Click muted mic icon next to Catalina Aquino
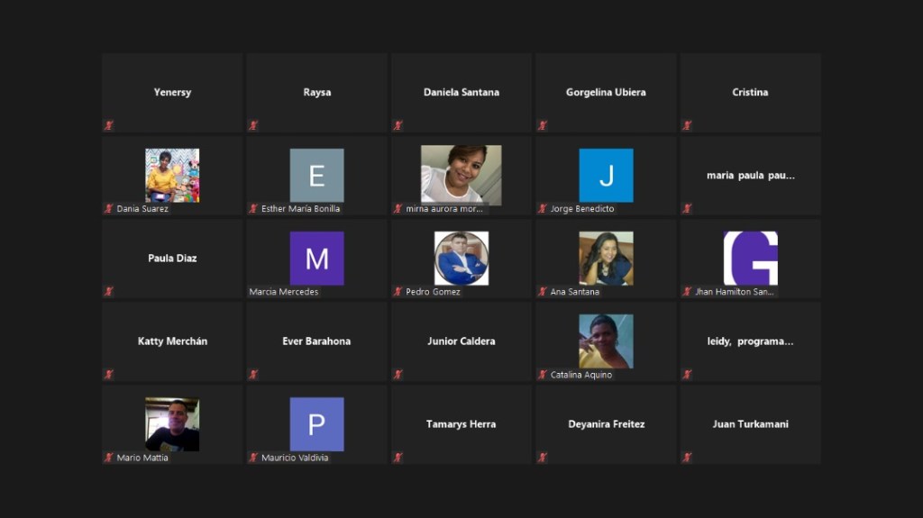 pos(543,375)
